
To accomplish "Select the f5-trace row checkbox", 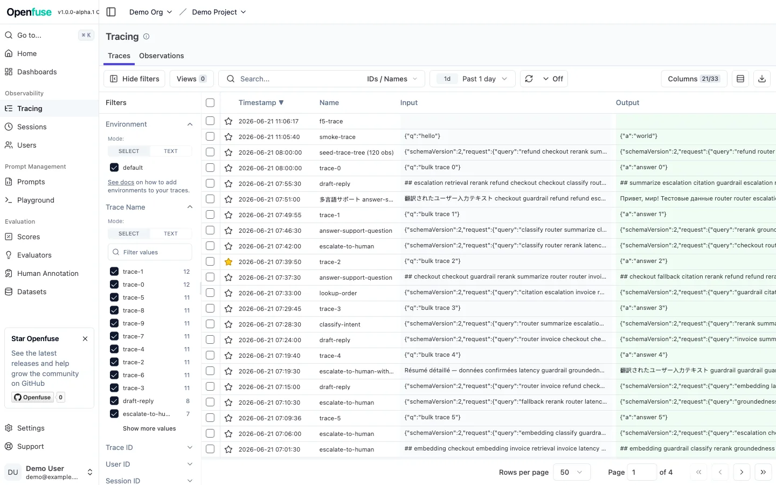I will click(x=210, y=121).
